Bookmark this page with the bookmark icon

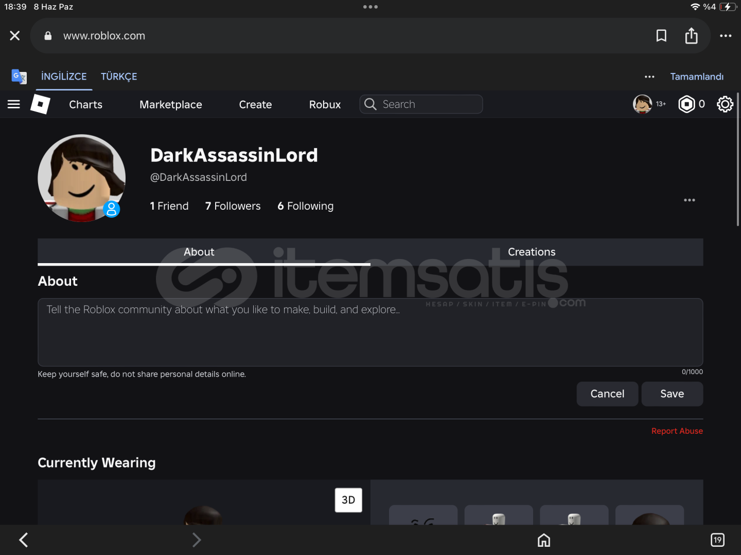coord(661,35)
